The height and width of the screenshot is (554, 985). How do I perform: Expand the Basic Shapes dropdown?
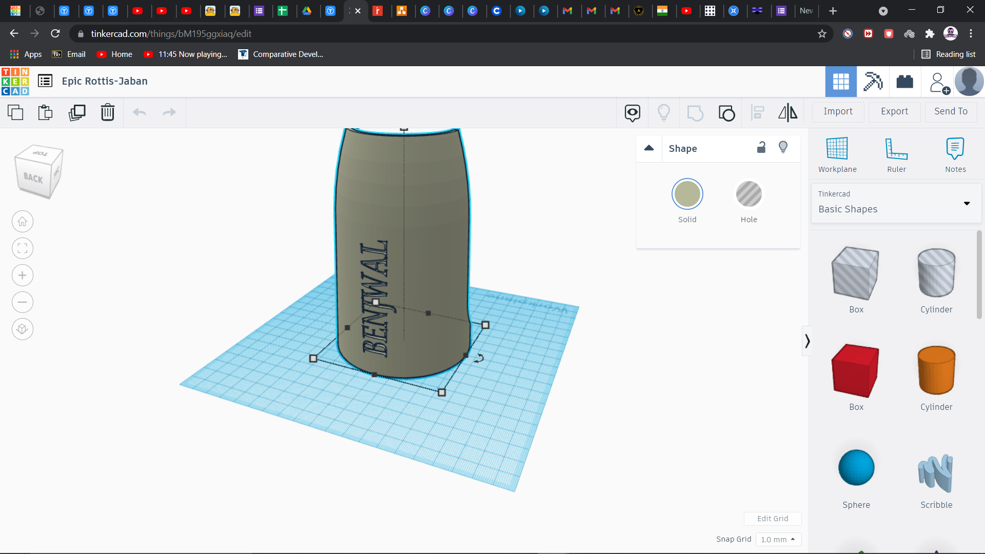[967, 204]
